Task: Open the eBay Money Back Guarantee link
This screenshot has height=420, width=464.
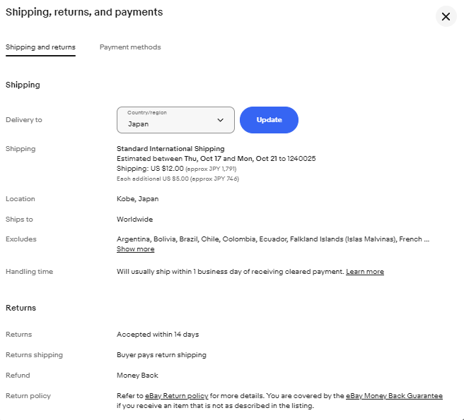Action: coord(394,396)
